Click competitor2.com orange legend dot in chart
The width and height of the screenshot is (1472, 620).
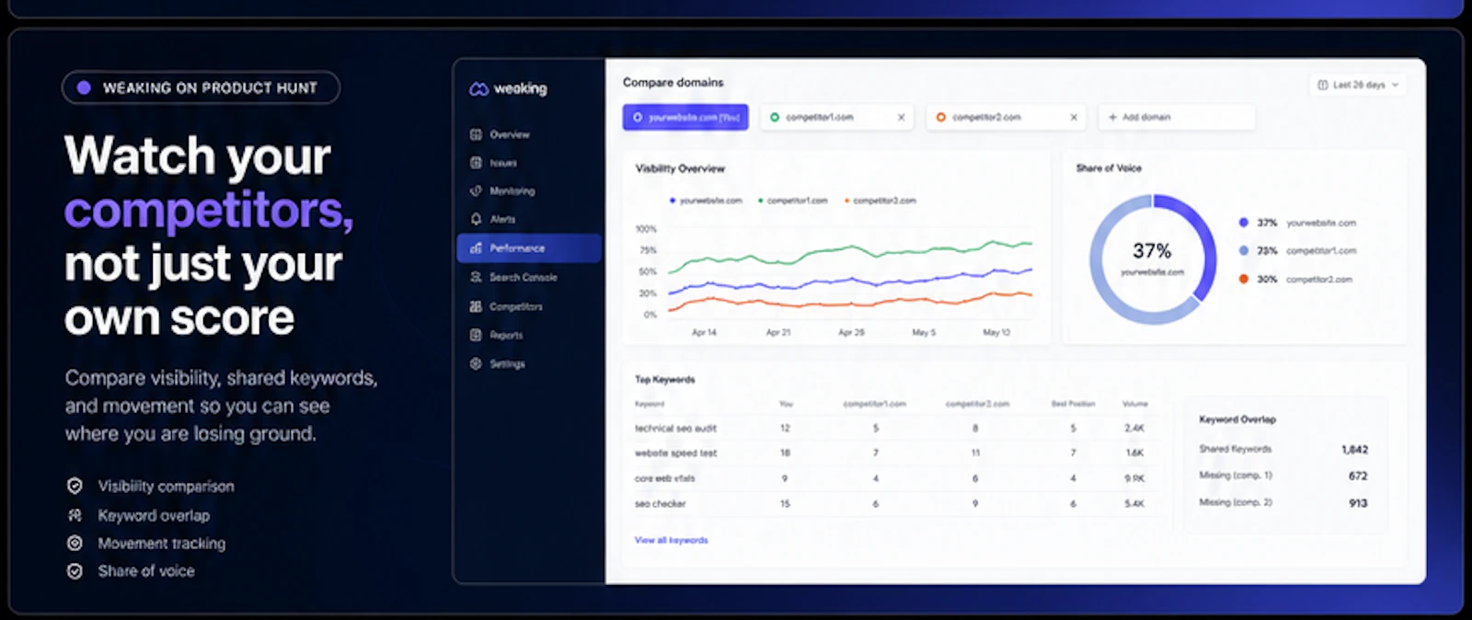(846, 201)
